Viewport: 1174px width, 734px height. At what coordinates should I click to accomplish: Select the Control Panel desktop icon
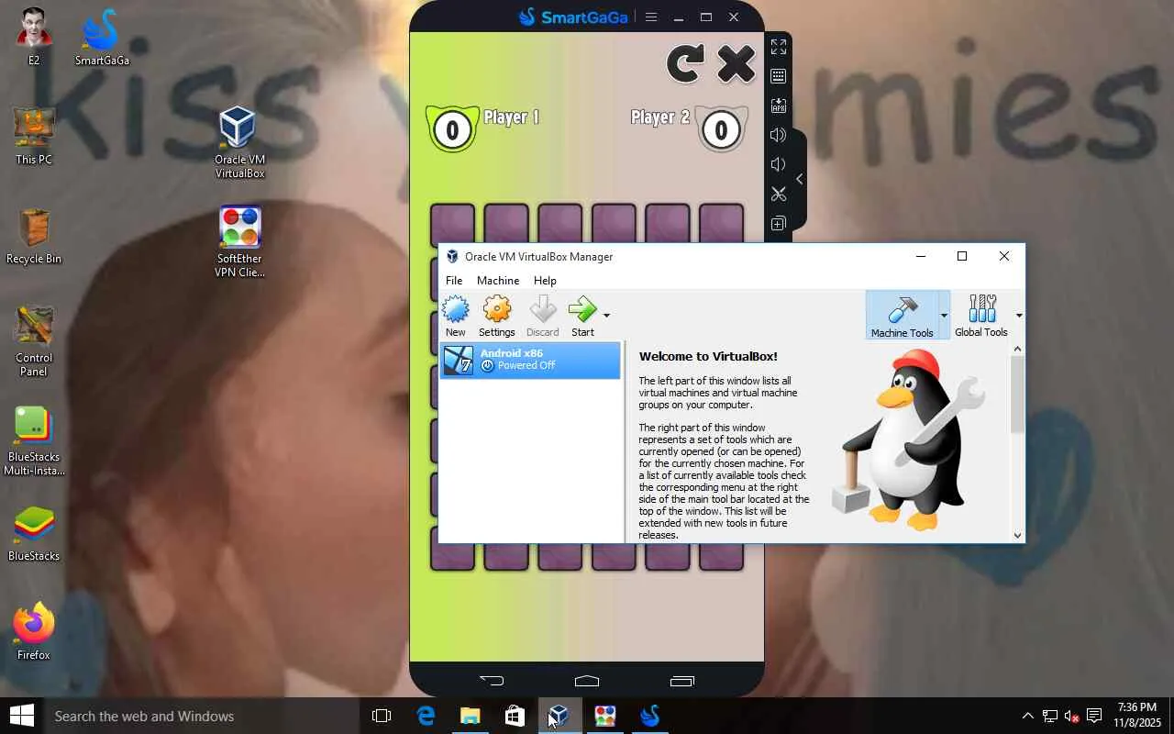pos(34,340)
